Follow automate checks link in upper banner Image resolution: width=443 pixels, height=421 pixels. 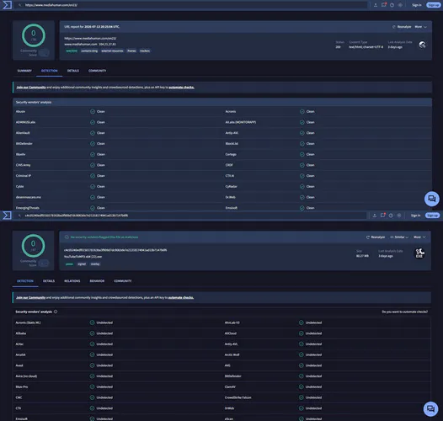(181, 88)
